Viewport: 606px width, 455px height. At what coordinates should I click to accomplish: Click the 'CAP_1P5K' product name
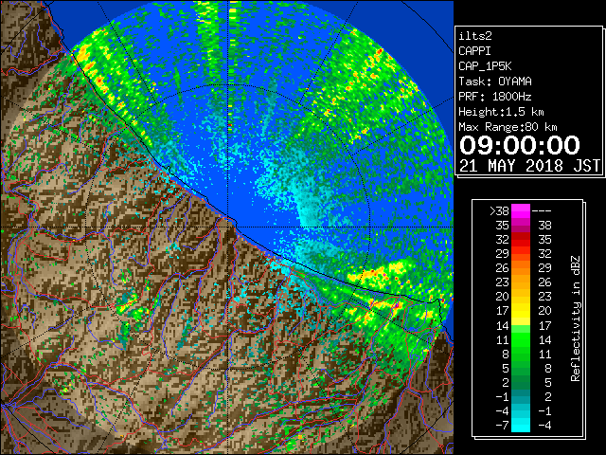point(485,66)
